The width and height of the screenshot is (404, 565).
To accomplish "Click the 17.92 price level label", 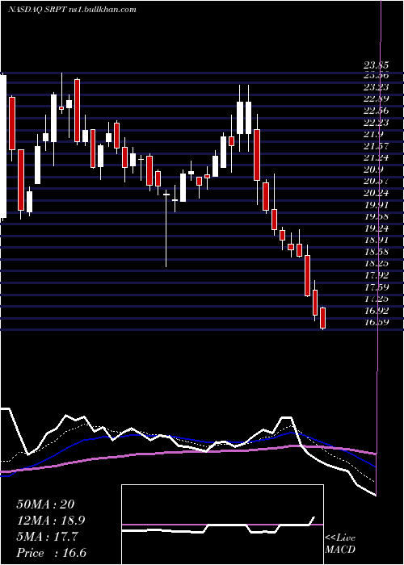I will (377, 275).
